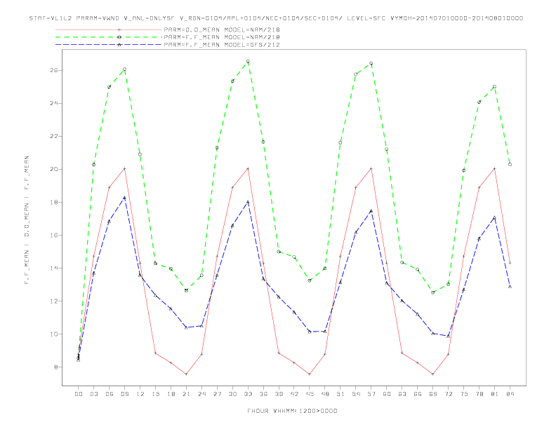Click y-axis tick label 18
This screenshot has height=429, width=556.
(x=54, y=202)
